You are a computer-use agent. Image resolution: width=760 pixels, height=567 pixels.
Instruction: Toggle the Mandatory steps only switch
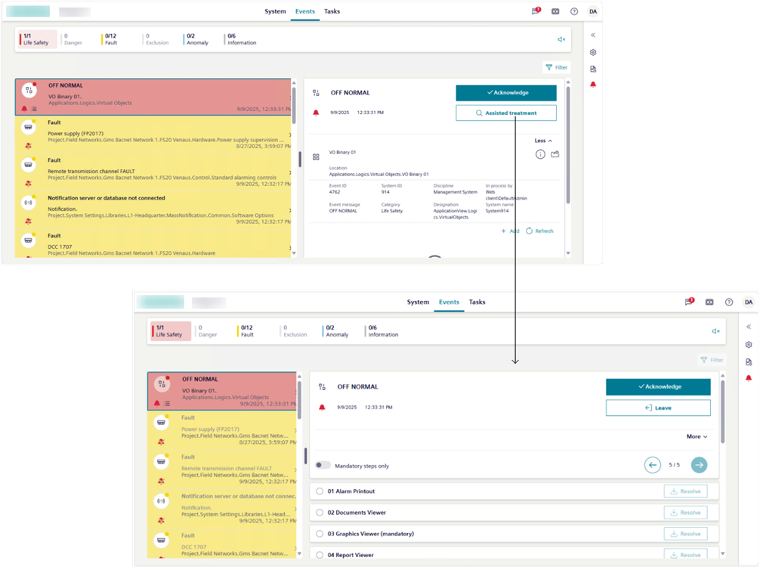pos(323,466)
